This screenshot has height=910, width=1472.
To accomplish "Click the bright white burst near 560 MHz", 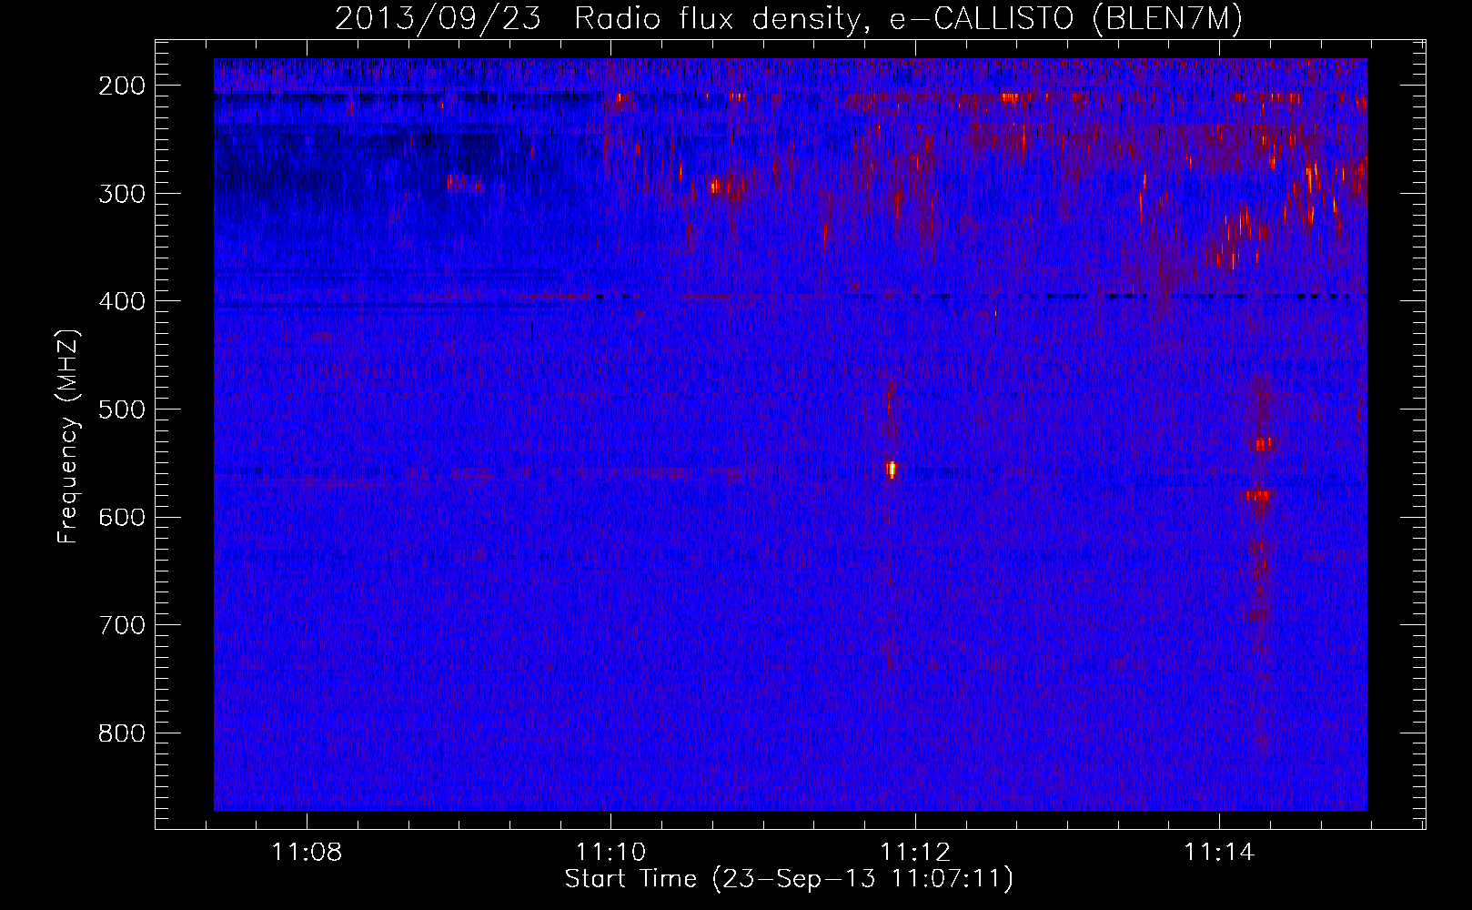I will [892, 470].
